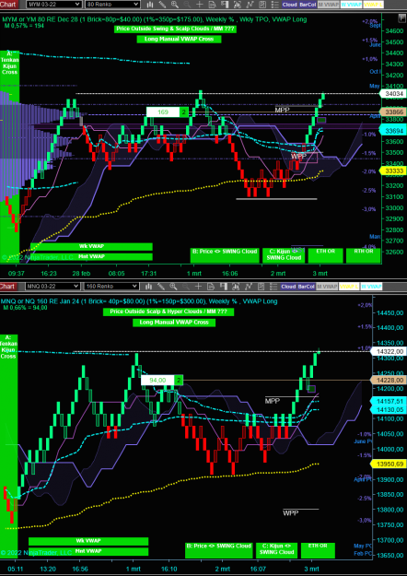Open the MYM 03-22 instrument dropdown
This screenshot has height=576, width=407.
[x=53, y=5]
